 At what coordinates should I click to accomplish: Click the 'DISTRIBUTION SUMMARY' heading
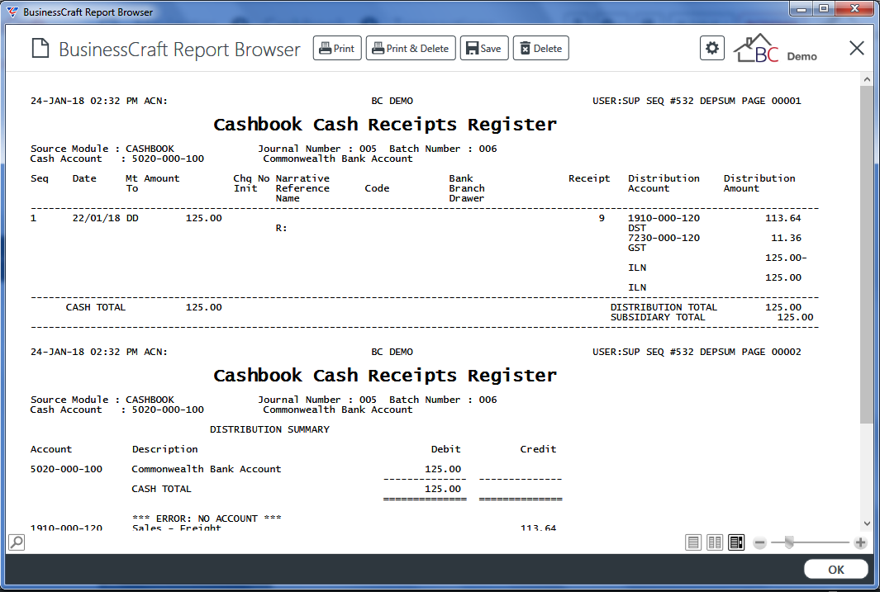tap(269, 429)
